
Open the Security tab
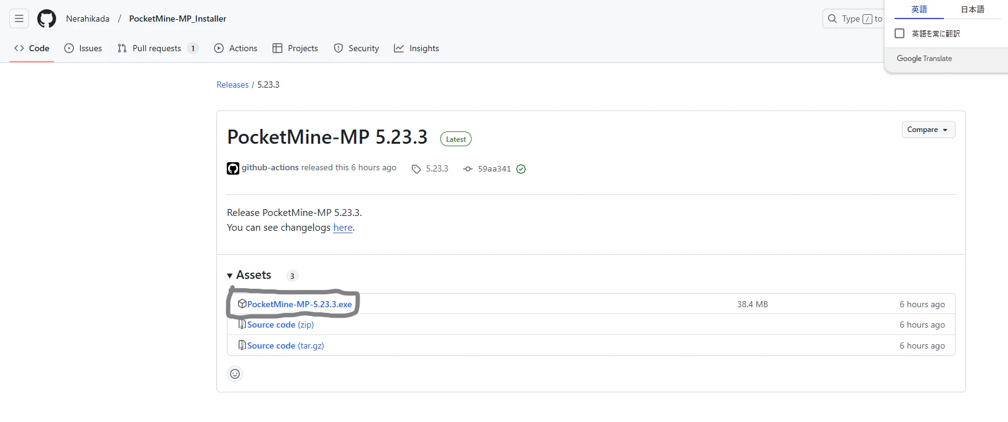pos(356,48)
